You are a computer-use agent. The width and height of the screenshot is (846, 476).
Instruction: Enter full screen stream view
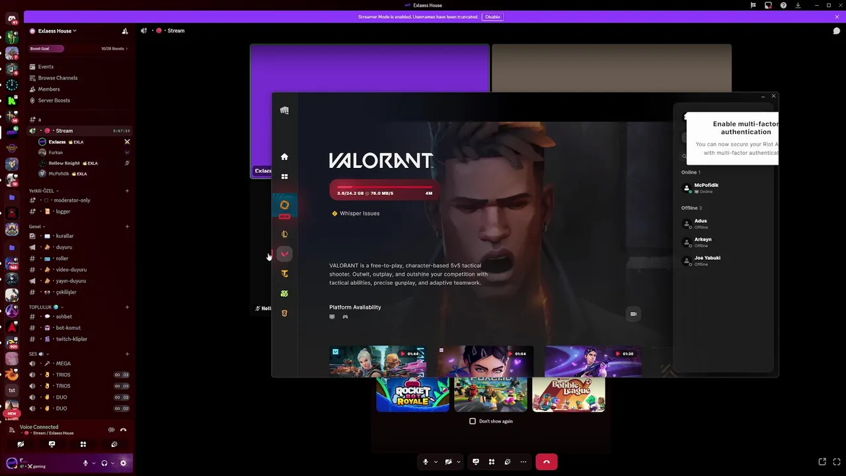pos(836,461)
